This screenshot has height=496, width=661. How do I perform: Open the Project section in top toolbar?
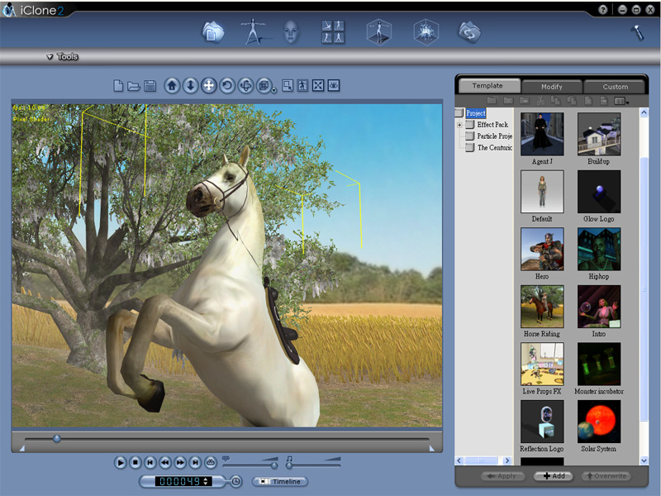tap(213, 32)
